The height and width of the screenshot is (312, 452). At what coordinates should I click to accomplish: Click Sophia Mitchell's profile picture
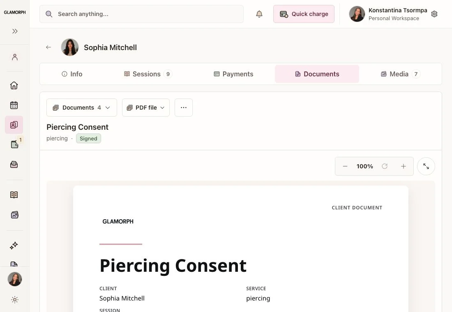pos(70,47)
